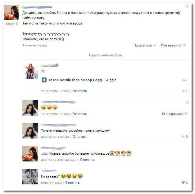This screenshot has height=194, width=195.
Task: Open the black-and-white photo avatar profile
Action: coord(30,177)
